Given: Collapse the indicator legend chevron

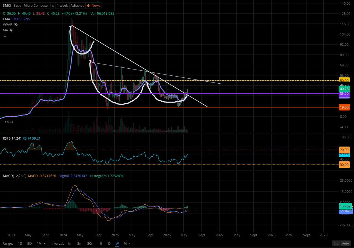Looking at the screenshot, I should click(5, 36).
